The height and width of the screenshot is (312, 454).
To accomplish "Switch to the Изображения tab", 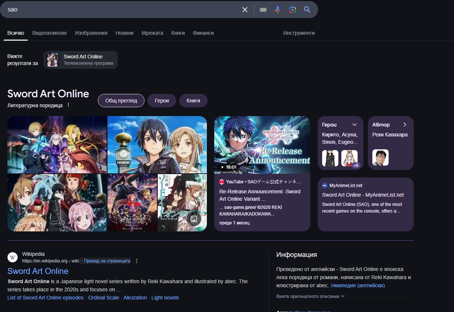I will (x=91, y=33).
